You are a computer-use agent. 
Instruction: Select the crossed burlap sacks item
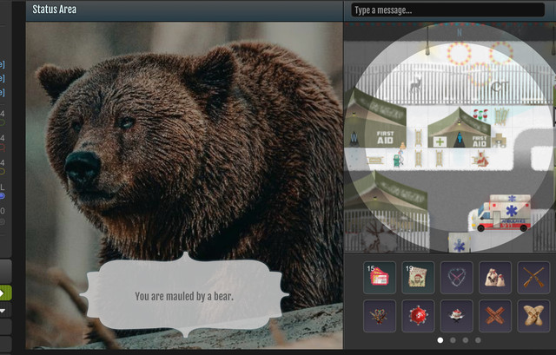pyautogui.click(x=533, y=316)
